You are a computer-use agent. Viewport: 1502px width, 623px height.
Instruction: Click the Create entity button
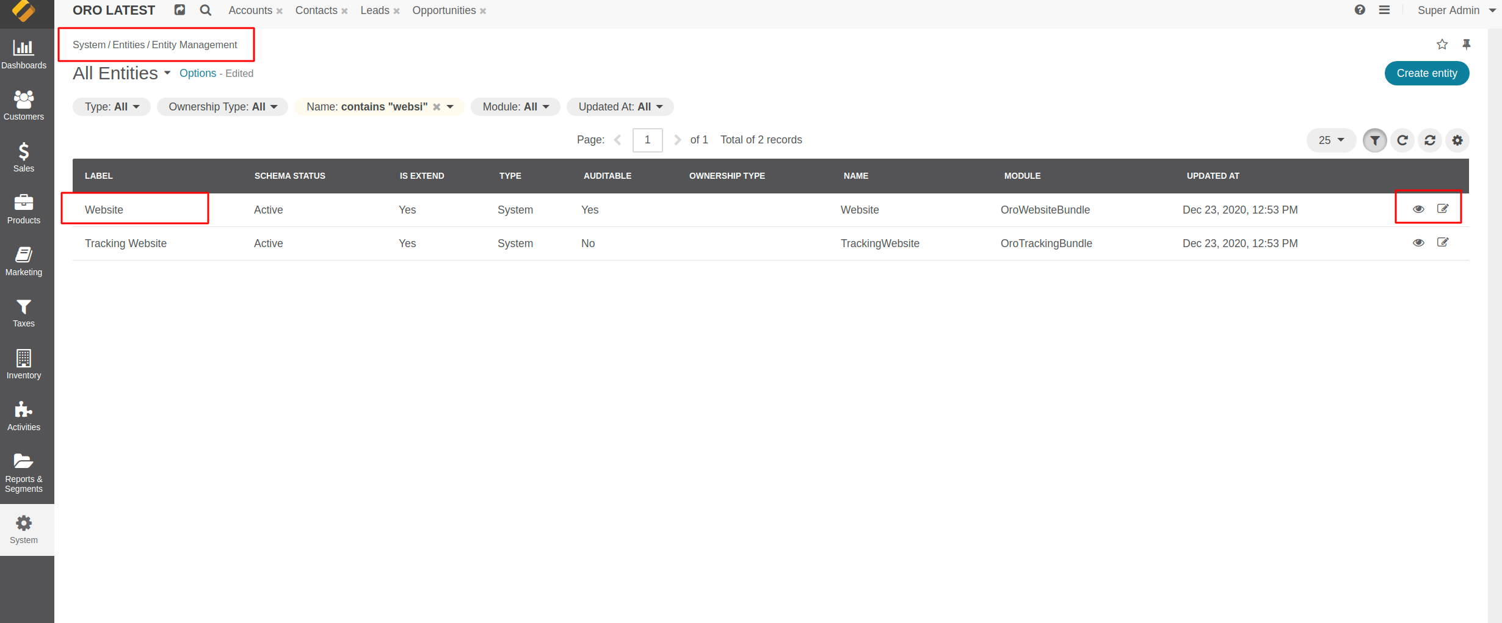point(1427,73)
